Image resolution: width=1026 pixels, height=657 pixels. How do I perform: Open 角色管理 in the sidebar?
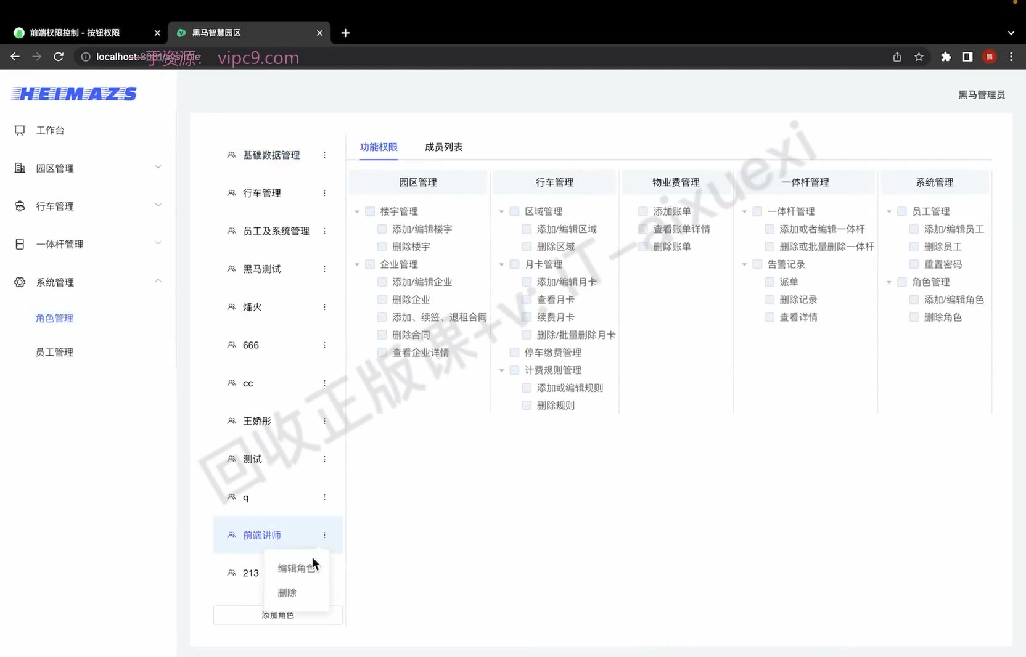(x=54, y=319)
